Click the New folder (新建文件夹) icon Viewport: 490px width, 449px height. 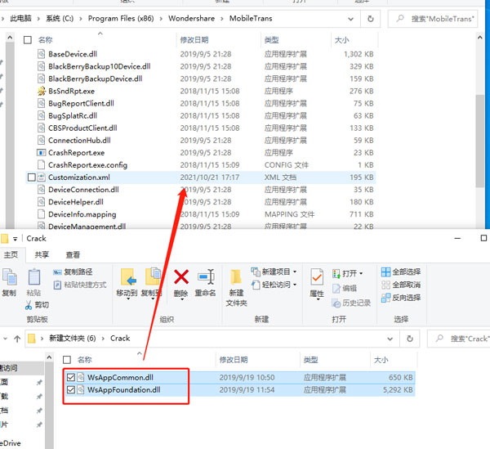(x=236, y=277)
